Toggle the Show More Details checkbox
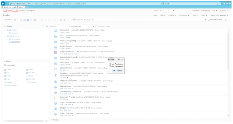 click(x=96, y=26)
